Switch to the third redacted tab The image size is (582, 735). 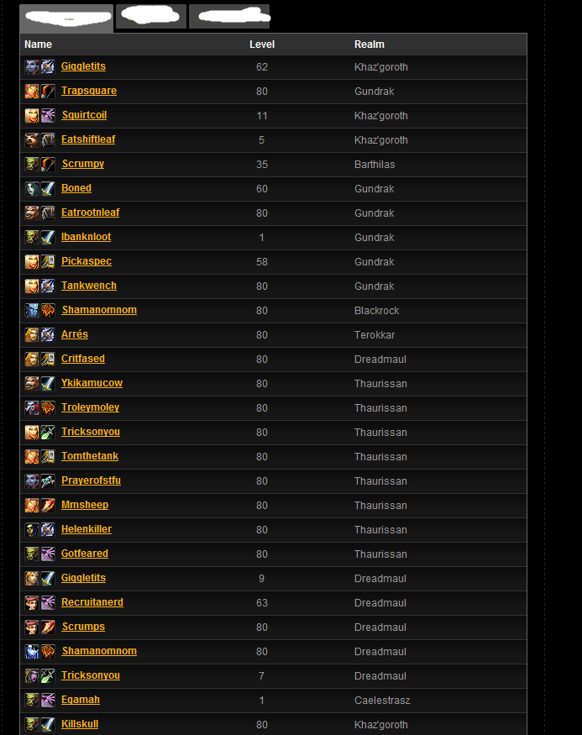pos(229,17)
